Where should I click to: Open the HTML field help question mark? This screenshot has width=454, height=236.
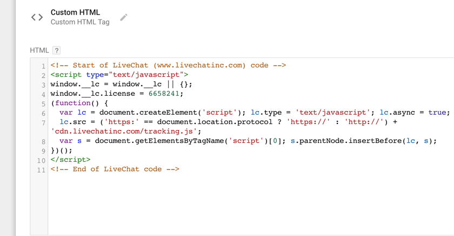tap(56, 50)
